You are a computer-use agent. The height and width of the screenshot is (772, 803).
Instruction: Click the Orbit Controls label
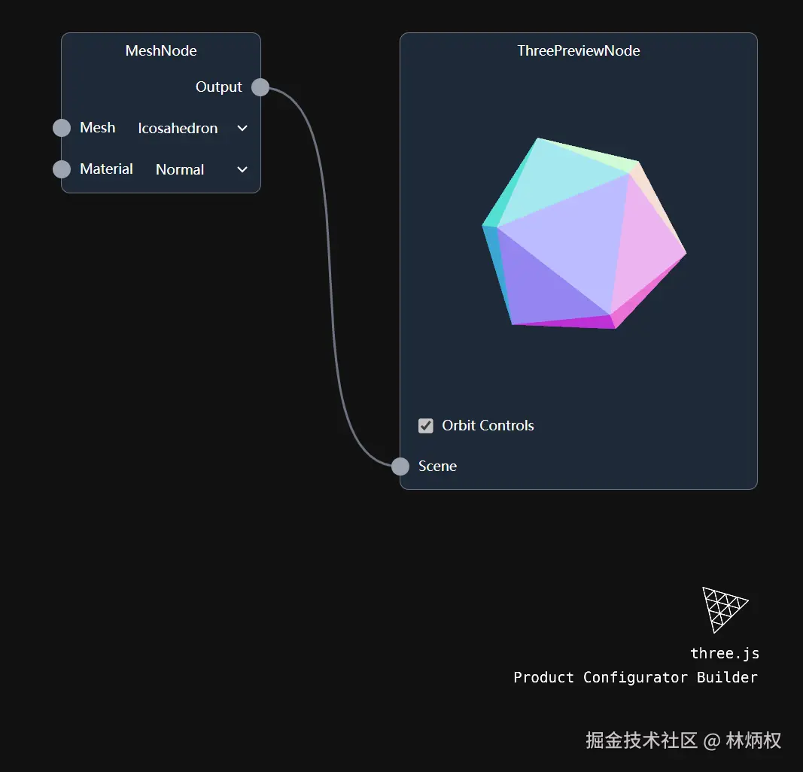pos(488,425)
